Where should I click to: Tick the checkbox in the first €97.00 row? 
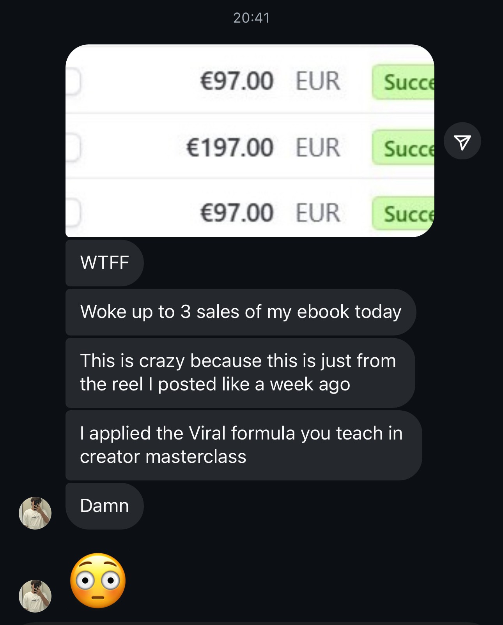click(x=73, y=81)
